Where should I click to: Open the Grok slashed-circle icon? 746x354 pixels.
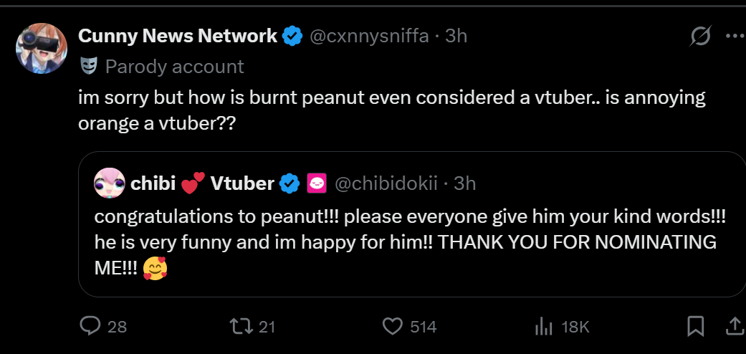point(700,36)
